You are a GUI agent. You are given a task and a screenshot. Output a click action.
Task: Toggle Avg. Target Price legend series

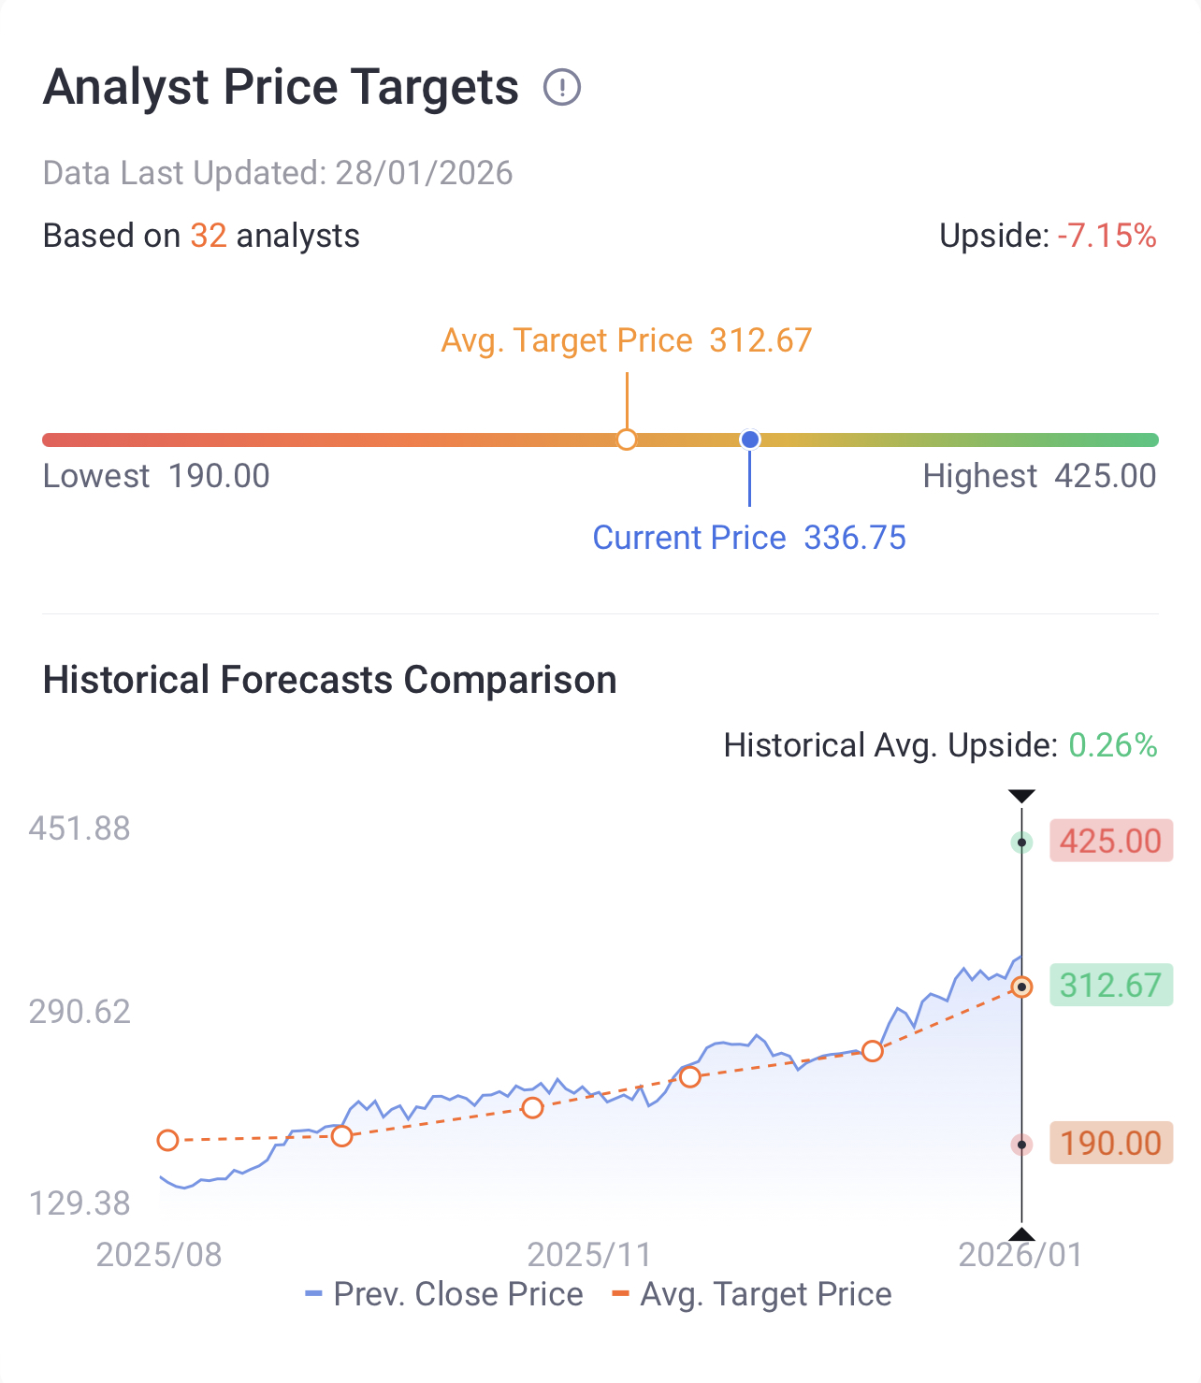click(751, 1294)
